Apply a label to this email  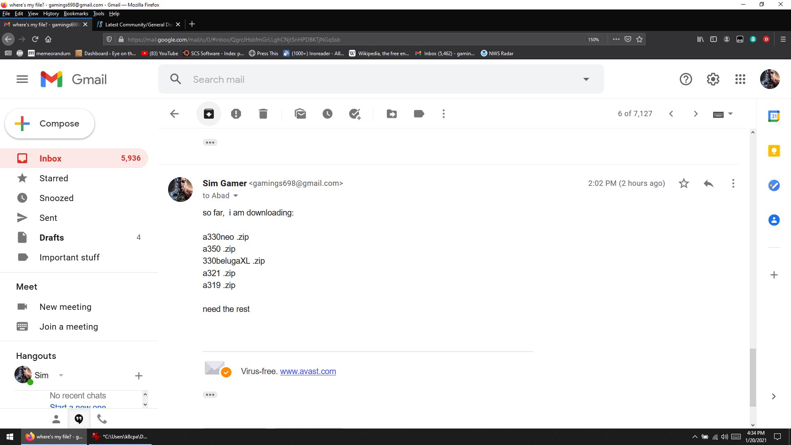419,114
